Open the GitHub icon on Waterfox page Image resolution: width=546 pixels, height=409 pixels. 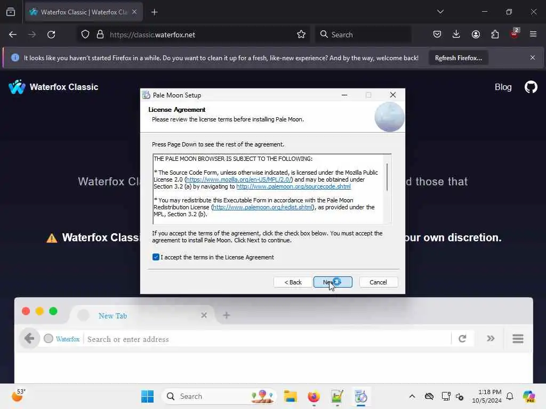tap(531, 87)
